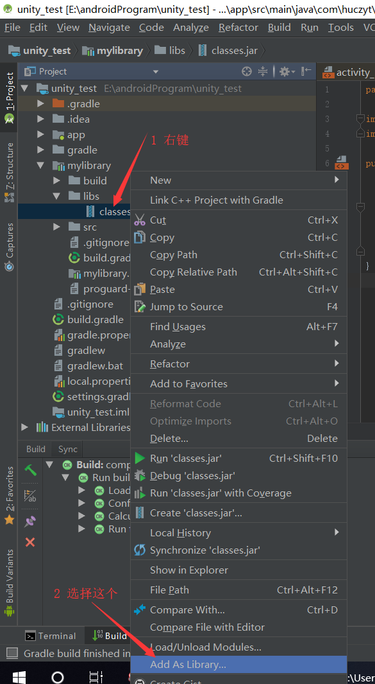Click libs breadcrumb in navigation bar
Image resolution: width=375 pixels, height=684 pixels.
pyautogui.click(x=170, y=51)
